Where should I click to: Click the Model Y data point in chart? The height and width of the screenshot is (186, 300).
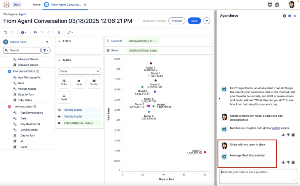[x=151, y=63]
